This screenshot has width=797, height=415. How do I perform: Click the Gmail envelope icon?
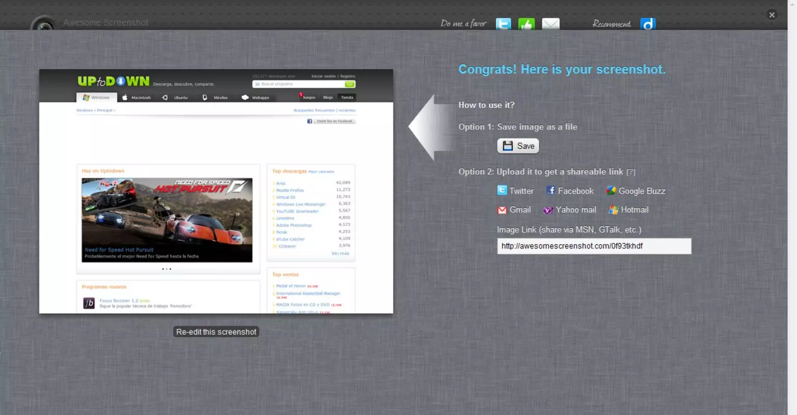coord(502,210)
